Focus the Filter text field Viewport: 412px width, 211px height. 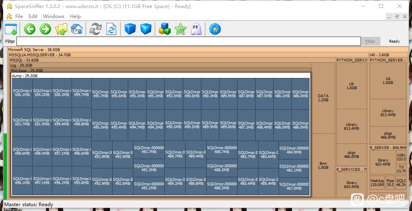click(189, 41)
